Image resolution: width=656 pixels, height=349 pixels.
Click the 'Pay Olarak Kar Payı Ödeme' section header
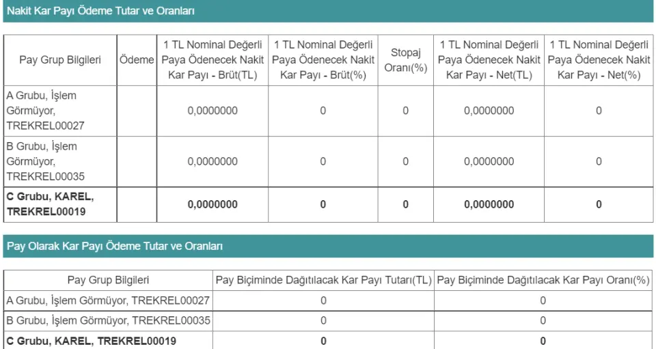pyautogui.click(x=114, y=246)
